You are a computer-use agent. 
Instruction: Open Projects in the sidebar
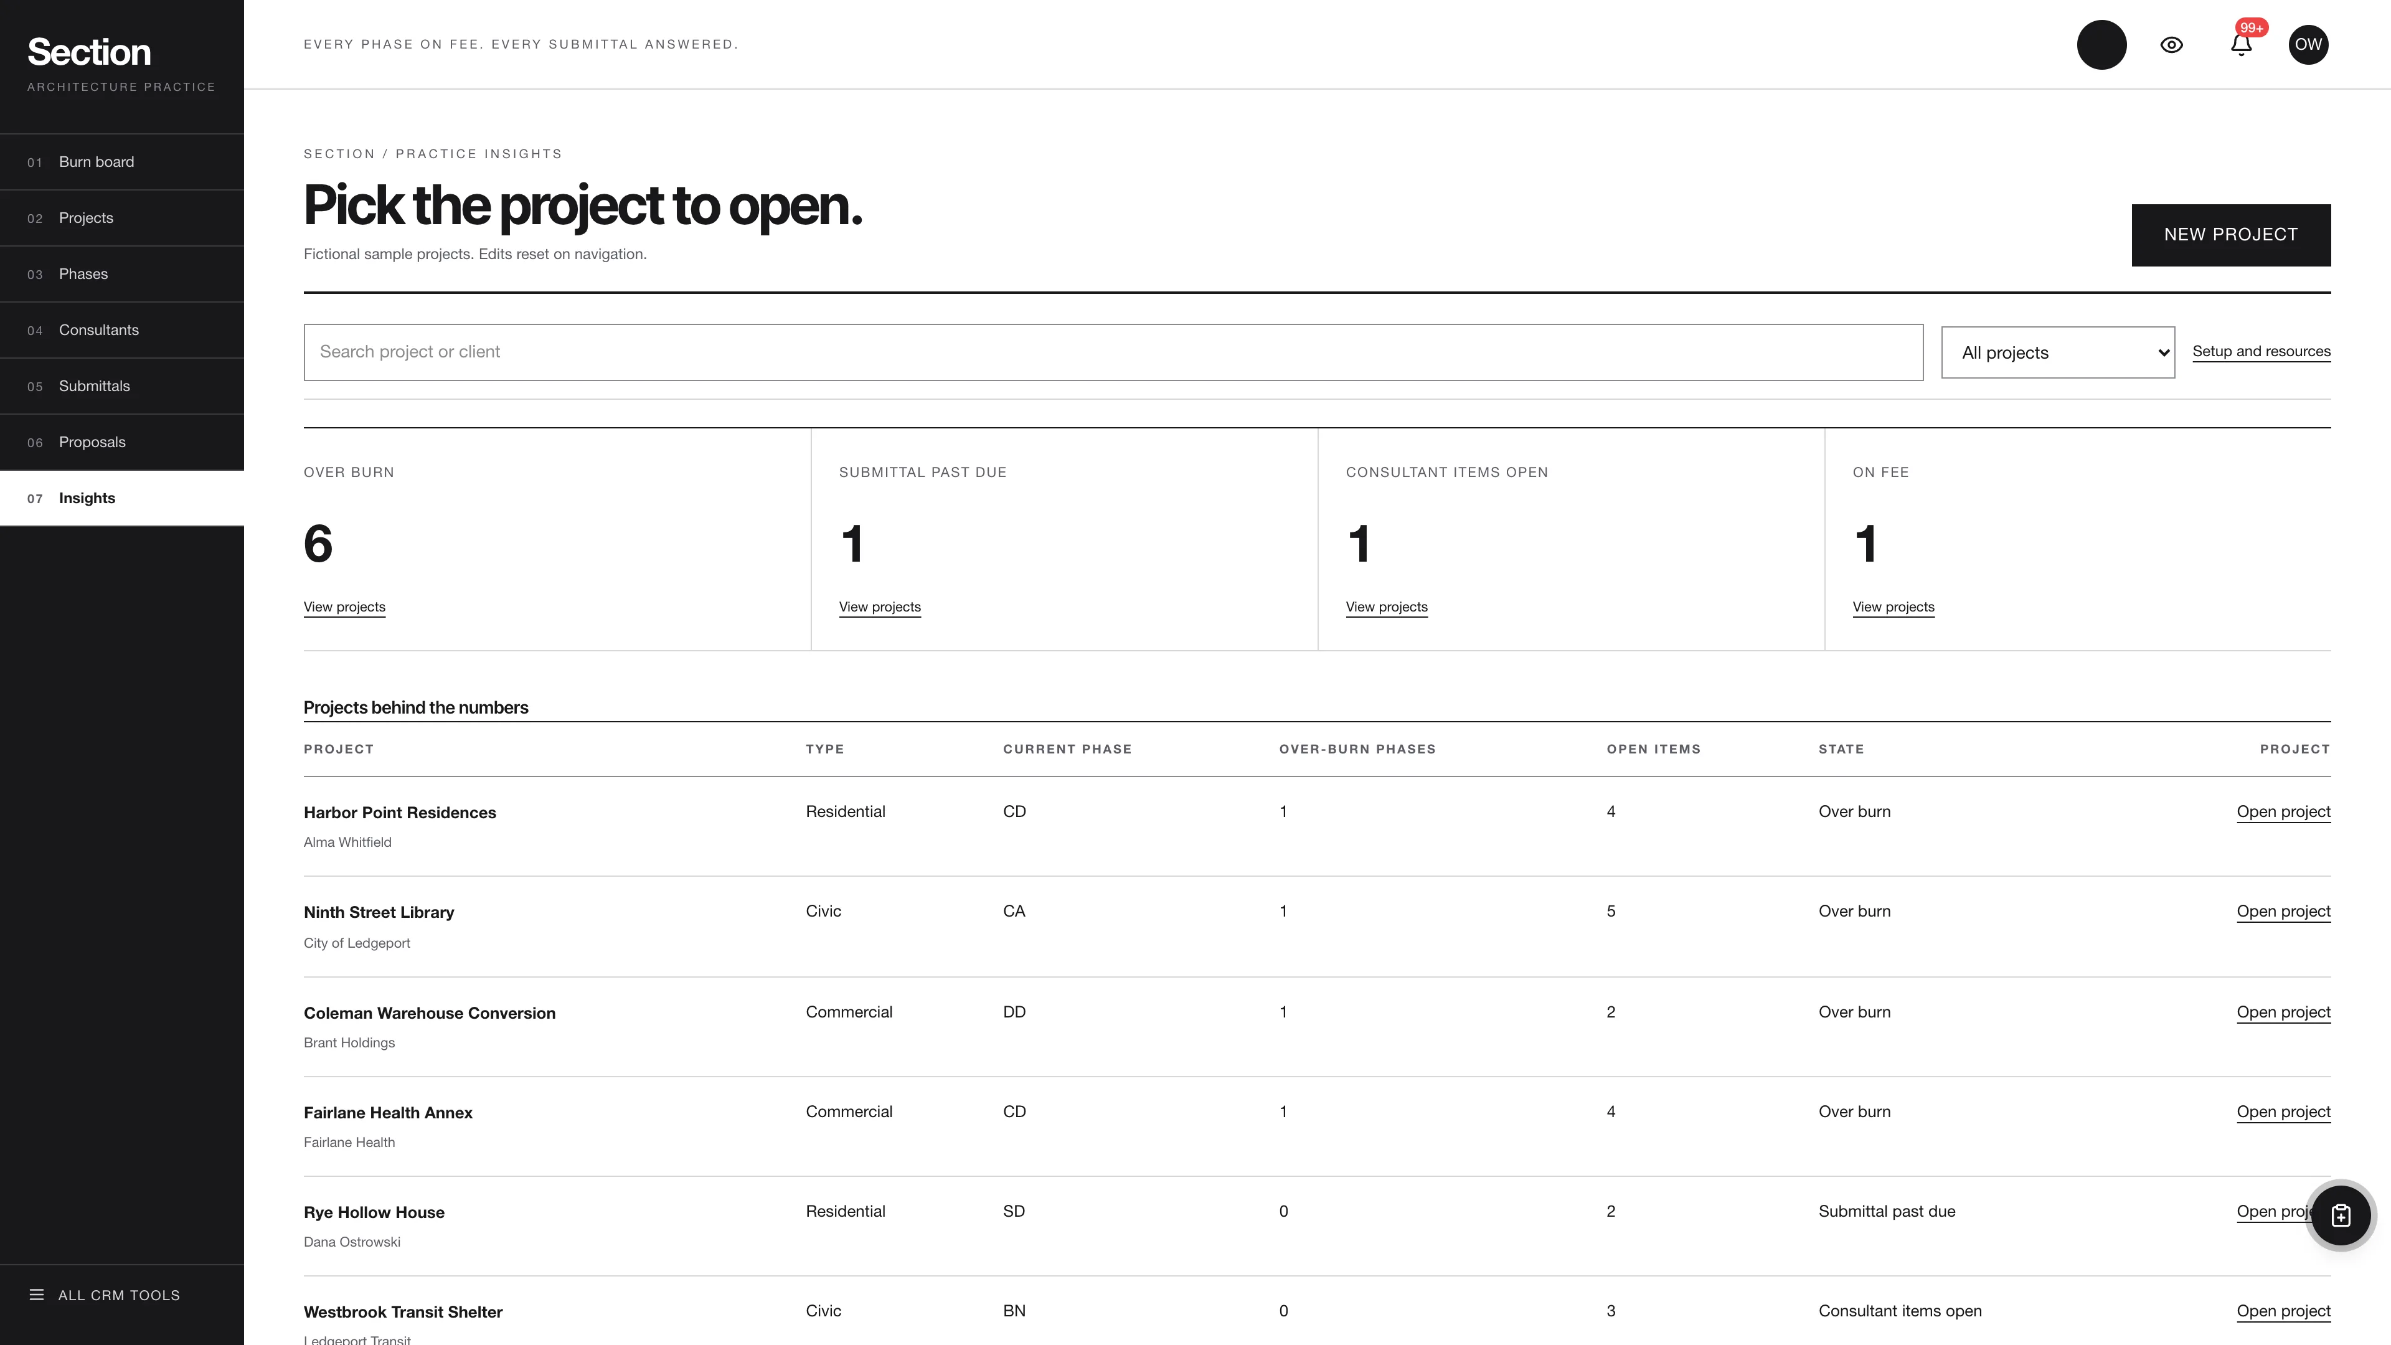(121, 218)
